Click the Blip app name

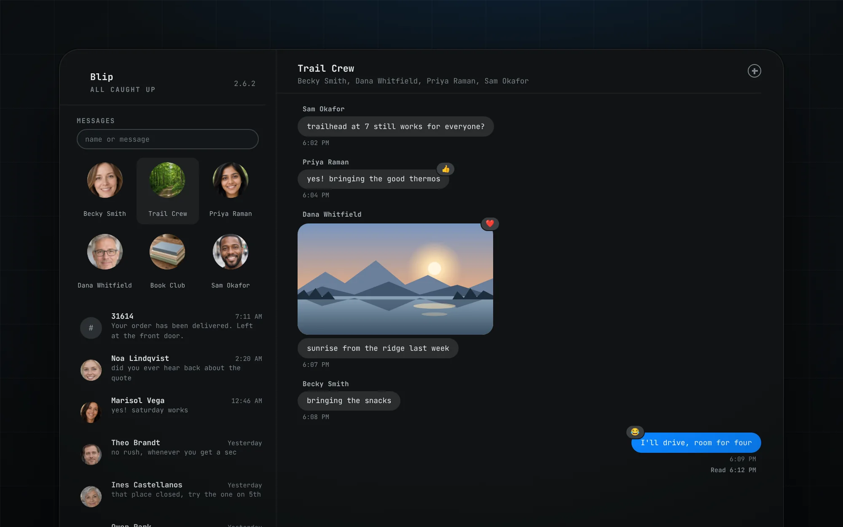pyautogui.click(x=102, y=77)
